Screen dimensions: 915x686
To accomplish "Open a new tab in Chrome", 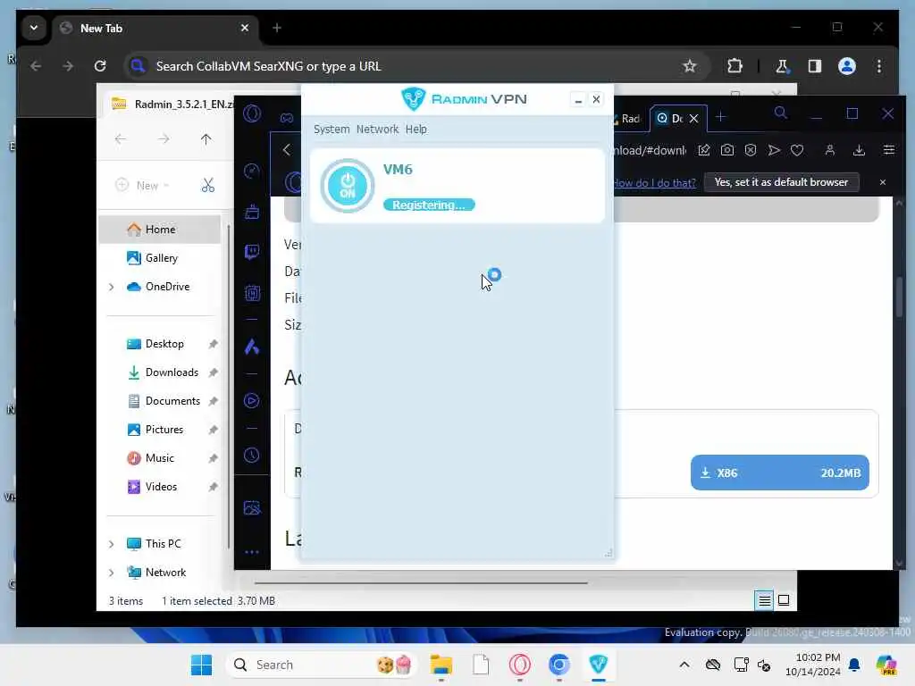I will coord(277,28).
